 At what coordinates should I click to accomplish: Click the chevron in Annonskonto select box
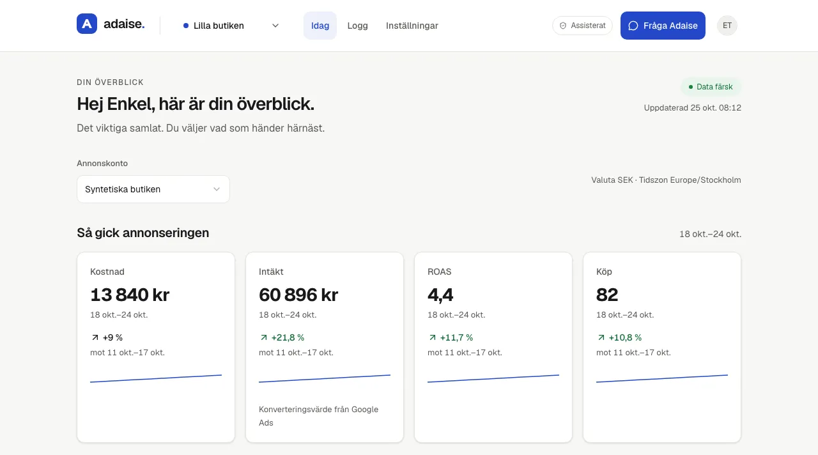(x=217, y=189)
